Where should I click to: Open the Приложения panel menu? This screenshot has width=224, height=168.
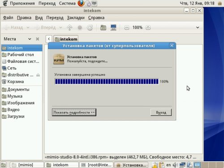tap(22, 3)
